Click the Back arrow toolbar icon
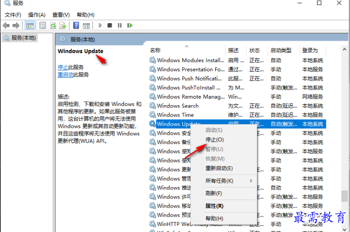The height and width of the screenshot is (232, 350). (6, 25)
